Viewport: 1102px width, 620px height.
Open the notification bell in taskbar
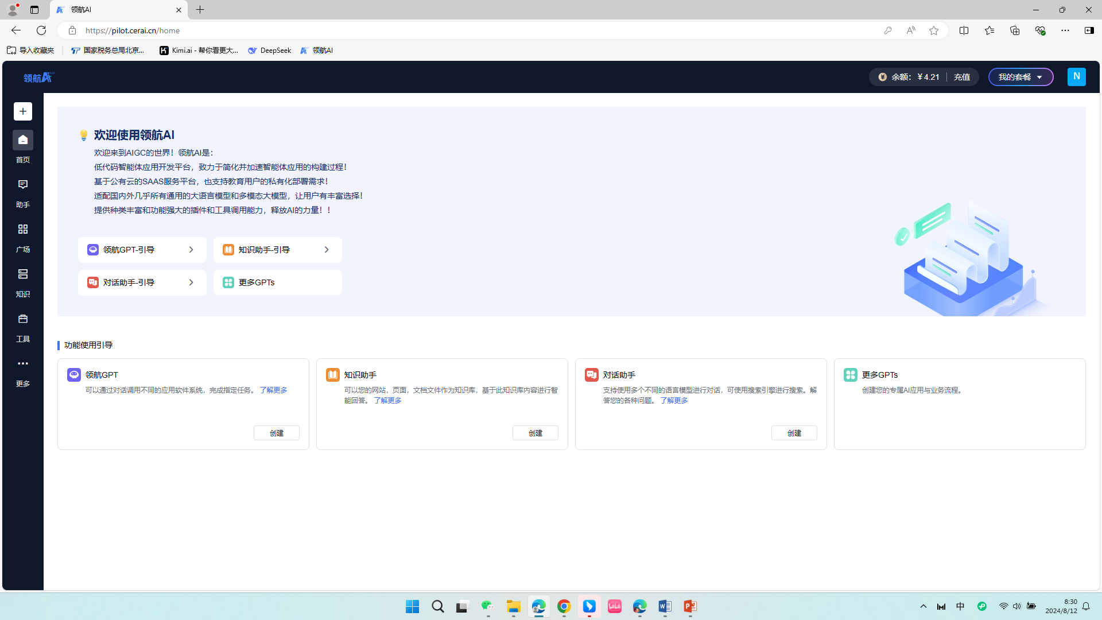pos(1086,607)
